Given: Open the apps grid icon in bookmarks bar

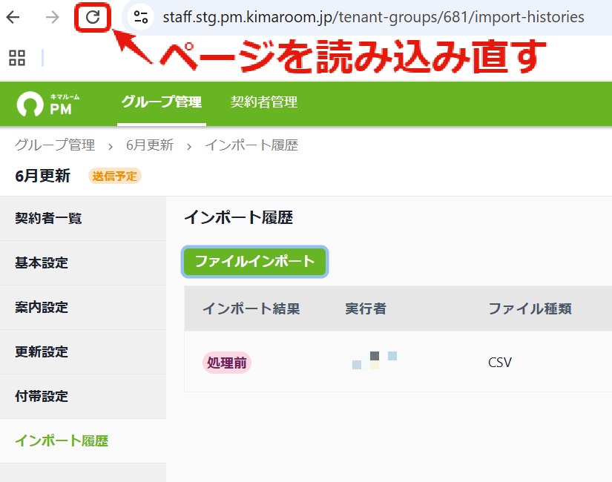Looking at the screenshot, I should (x=17, y=58).
